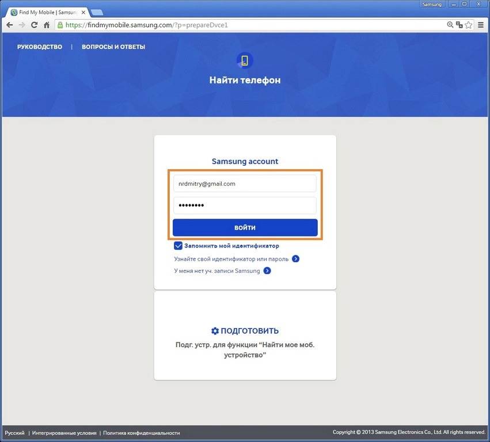
Task: Click the zoom magnifier icon in address bar
Action: (450, 25)
